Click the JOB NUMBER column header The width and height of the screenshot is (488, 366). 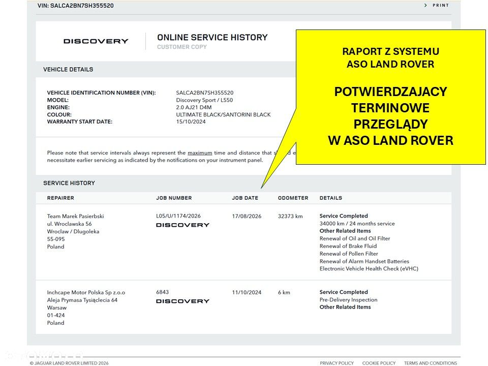tap(174, 198)
